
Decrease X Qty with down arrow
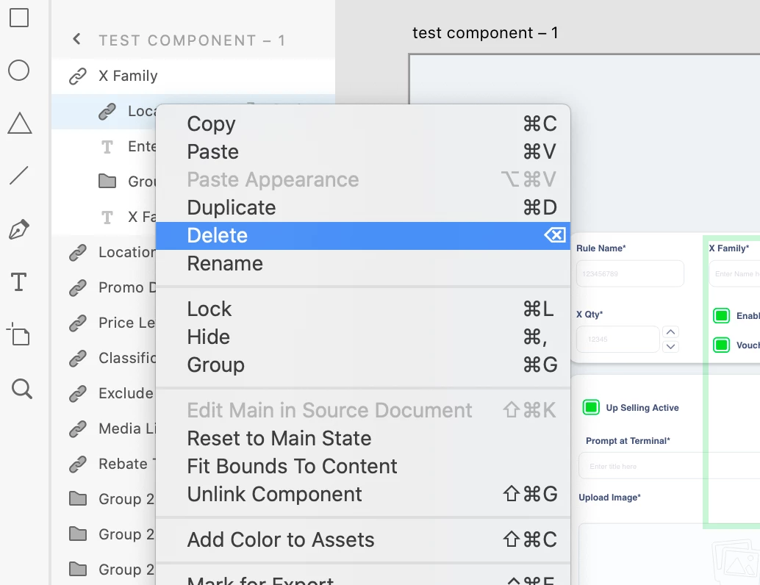(671, 346)
